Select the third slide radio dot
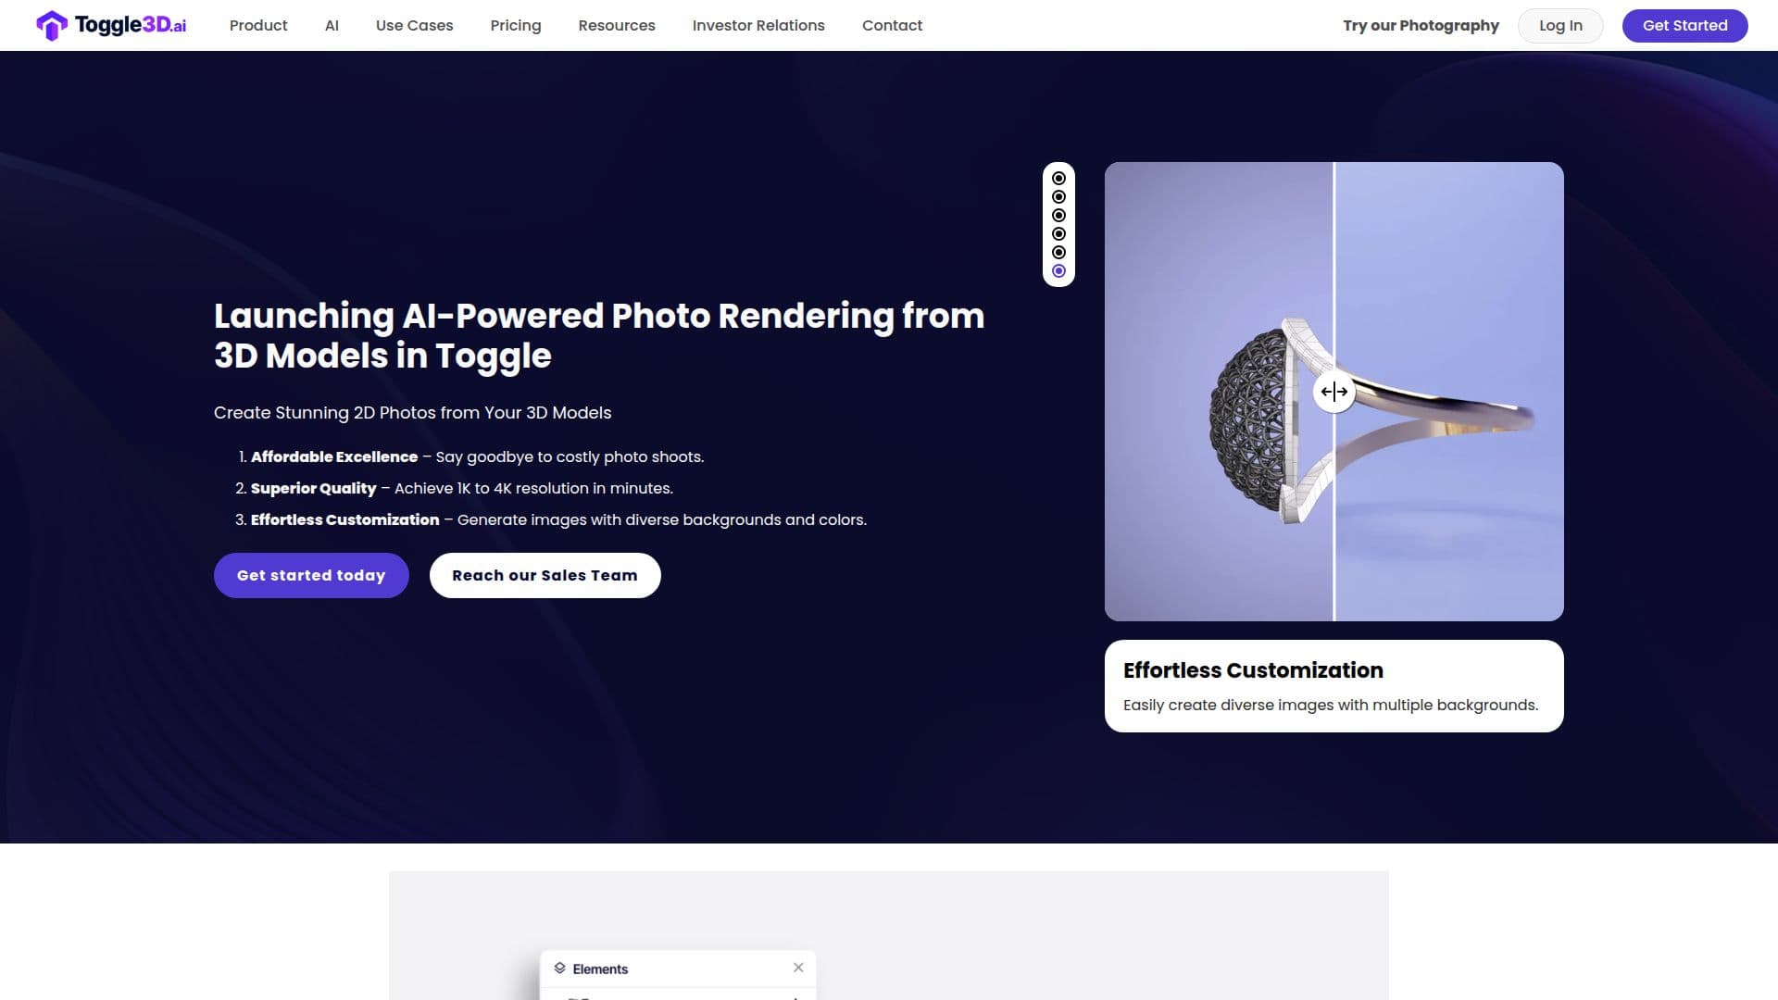Viewport: 1778px width, 1000px height. (1058, 215)
